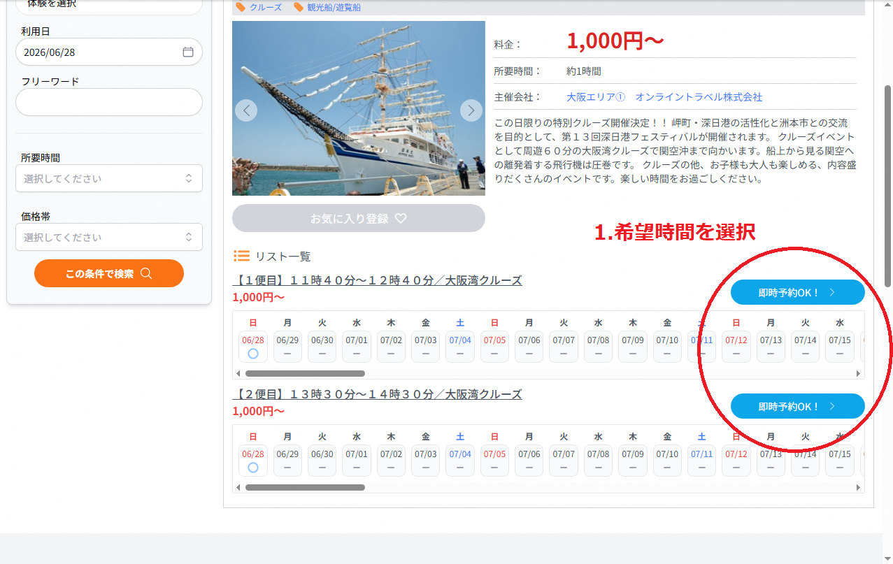Open 【1便目】11時40分 cruise title link

tap(377, 280)
